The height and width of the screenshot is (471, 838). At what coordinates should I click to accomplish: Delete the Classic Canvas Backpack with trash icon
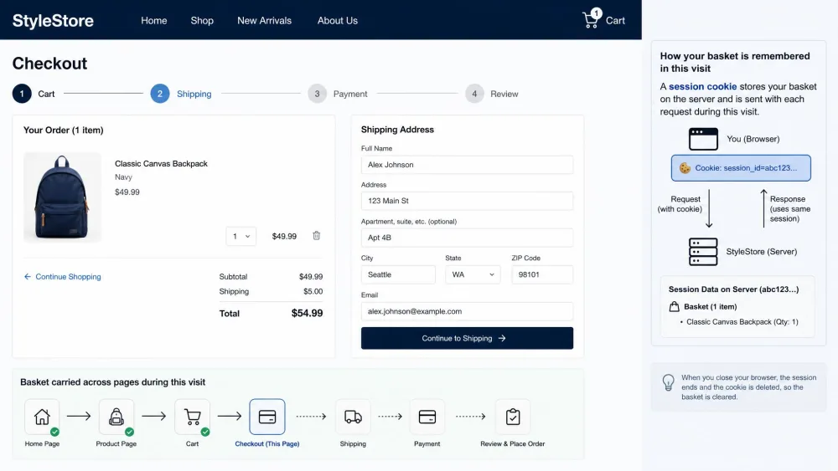click(x=317, y=235)
